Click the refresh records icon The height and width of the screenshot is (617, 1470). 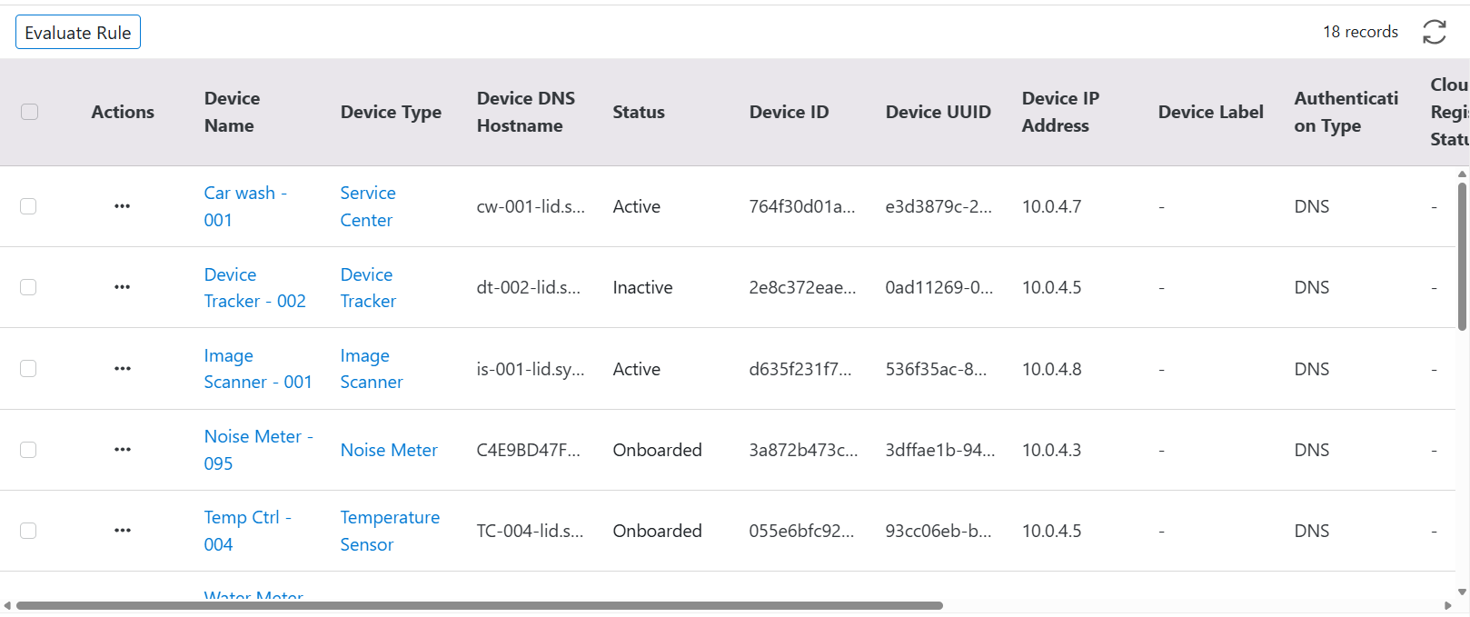[1434, 32]
